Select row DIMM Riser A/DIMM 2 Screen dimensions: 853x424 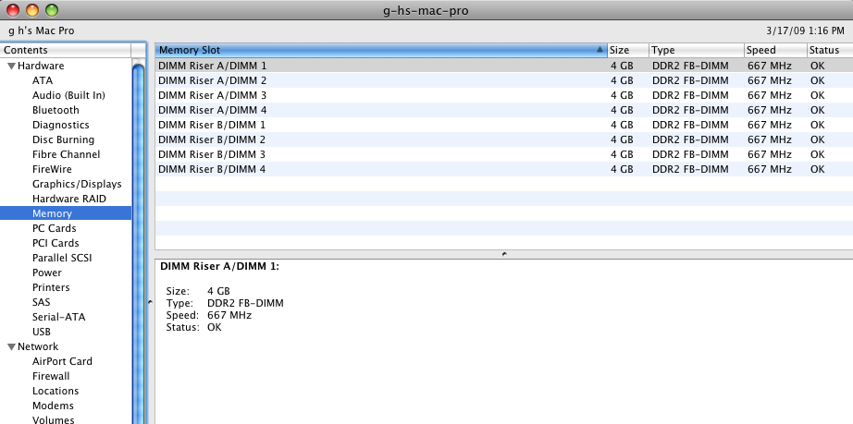(503, 80)
